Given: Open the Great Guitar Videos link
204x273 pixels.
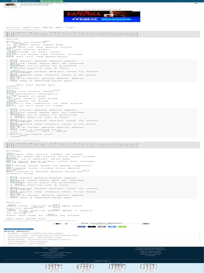Looking at the screenshot, I should (x=150, y=250).
